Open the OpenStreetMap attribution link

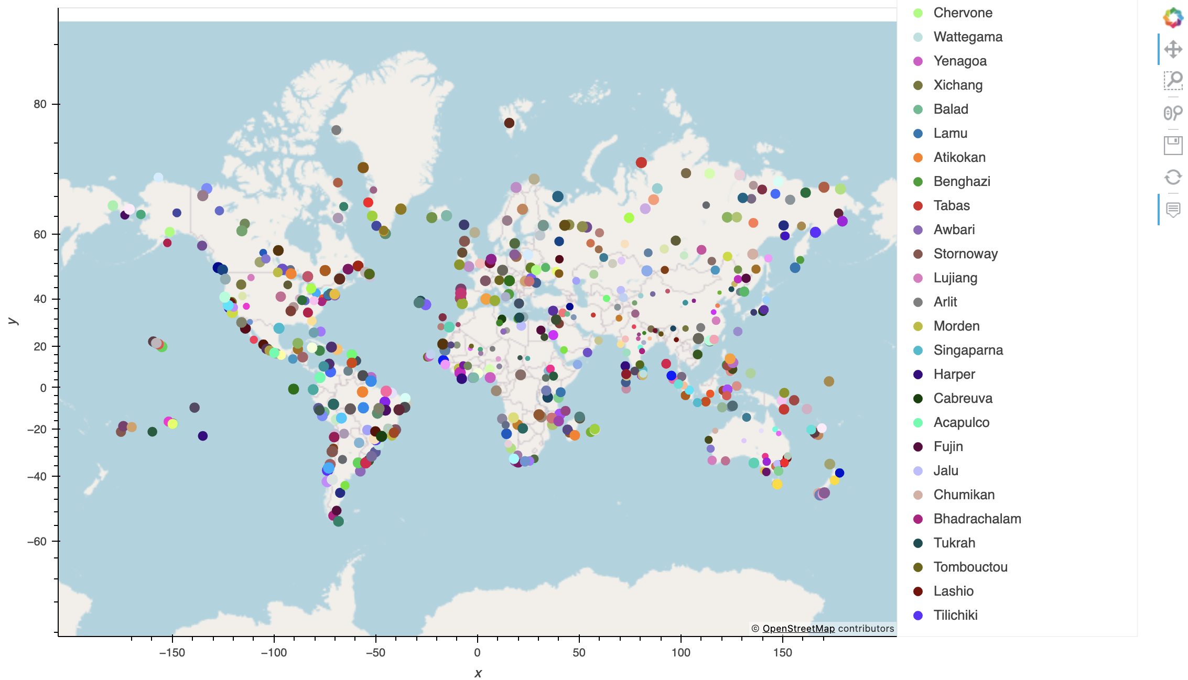pos(798,628)
